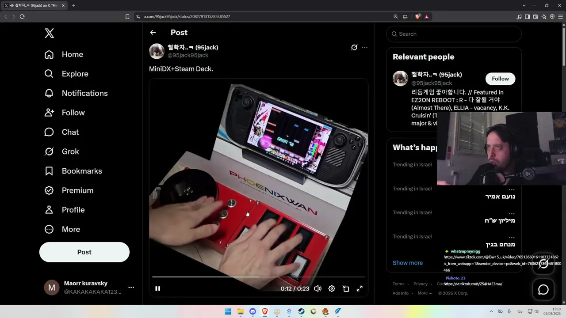566x318 pixels.
Task: Open the Terms footer link
Action: tap(398, 284)
